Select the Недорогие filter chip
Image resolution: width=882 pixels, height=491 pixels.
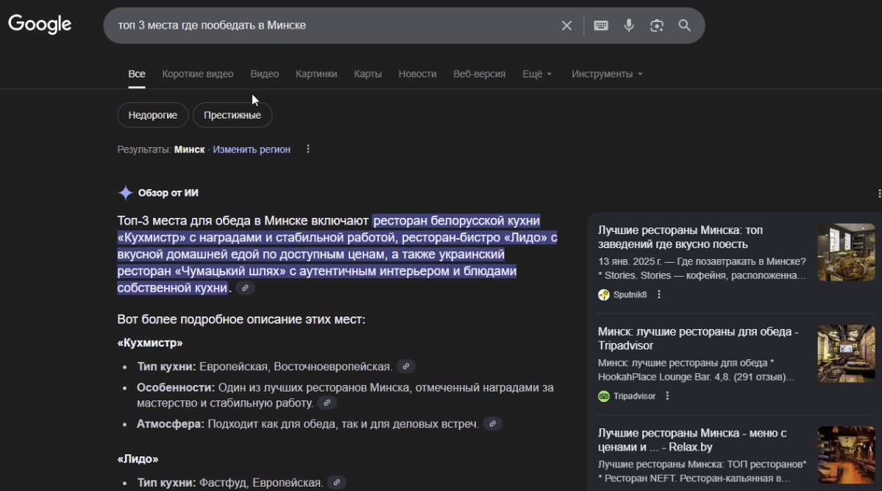[153, 116]
